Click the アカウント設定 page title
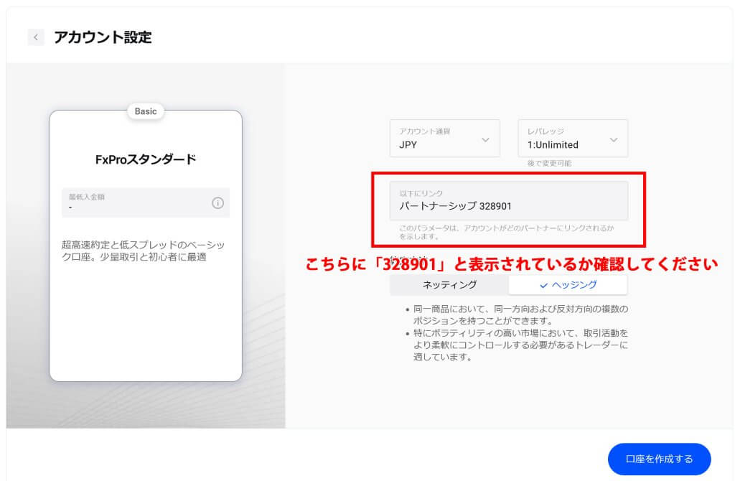Image resolution: width=735 pixels, height=481 pixels. (x=103, y=37)
